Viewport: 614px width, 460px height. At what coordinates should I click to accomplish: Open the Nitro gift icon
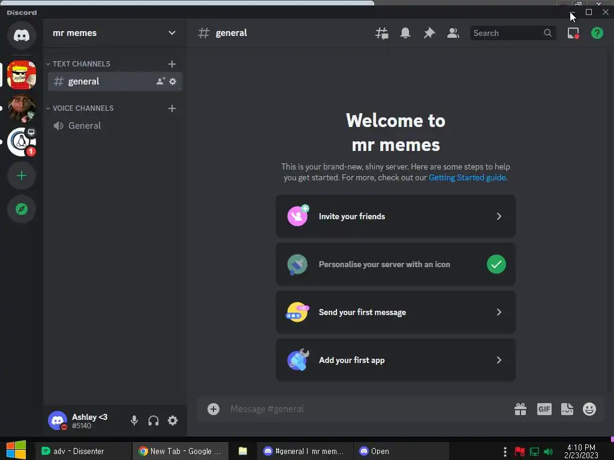click(x=520, y=409)
